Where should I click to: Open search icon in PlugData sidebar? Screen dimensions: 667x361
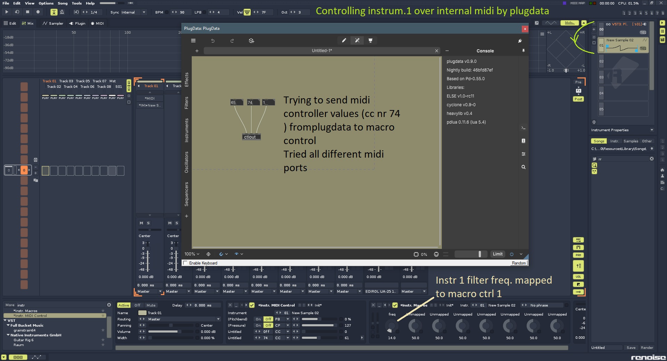[x=523, y=167]
